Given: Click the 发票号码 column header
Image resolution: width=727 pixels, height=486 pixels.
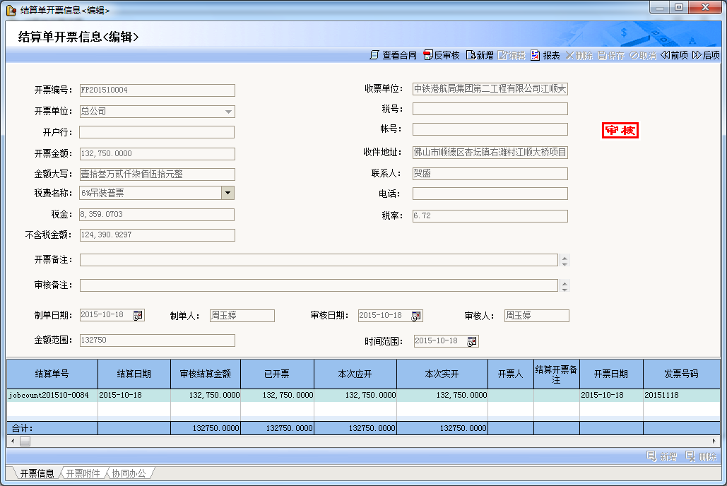Looking at the screenshot, I should click(681, 374).
